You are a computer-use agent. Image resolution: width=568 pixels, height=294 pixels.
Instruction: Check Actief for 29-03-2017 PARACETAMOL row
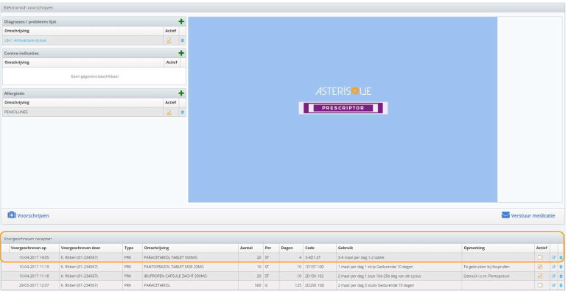[540, 285]
